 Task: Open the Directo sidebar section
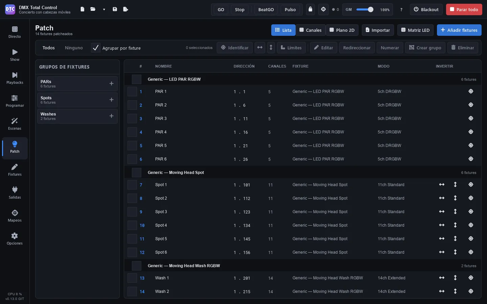pyautogui.click(x=15, y=32)
